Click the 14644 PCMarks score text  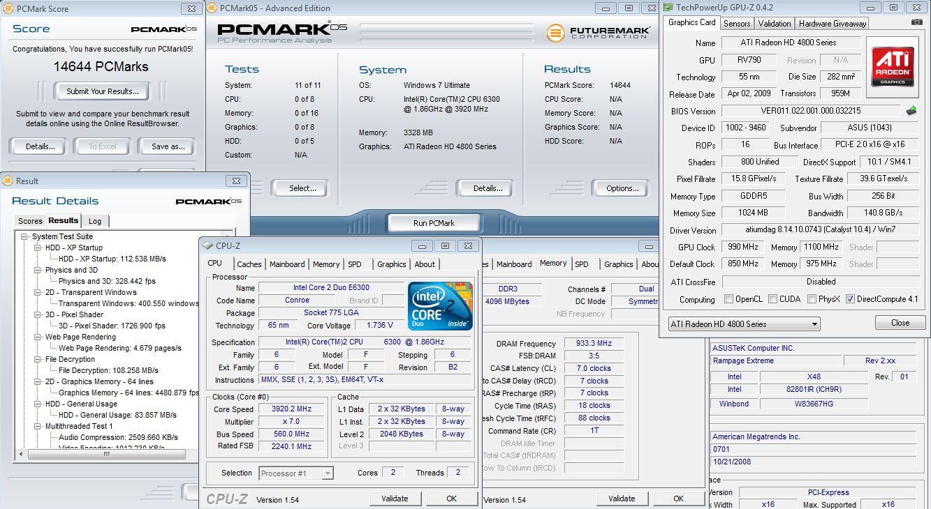pyautogui.click(x=101, y=67)
